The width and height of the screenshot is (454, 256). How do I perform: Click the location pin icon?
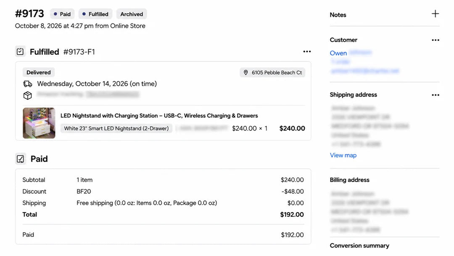245,72
